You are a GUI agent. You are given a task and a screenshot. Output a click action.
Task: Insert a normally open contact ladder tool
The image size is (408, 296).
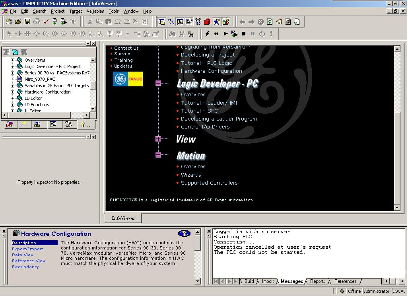click(18, 33)
